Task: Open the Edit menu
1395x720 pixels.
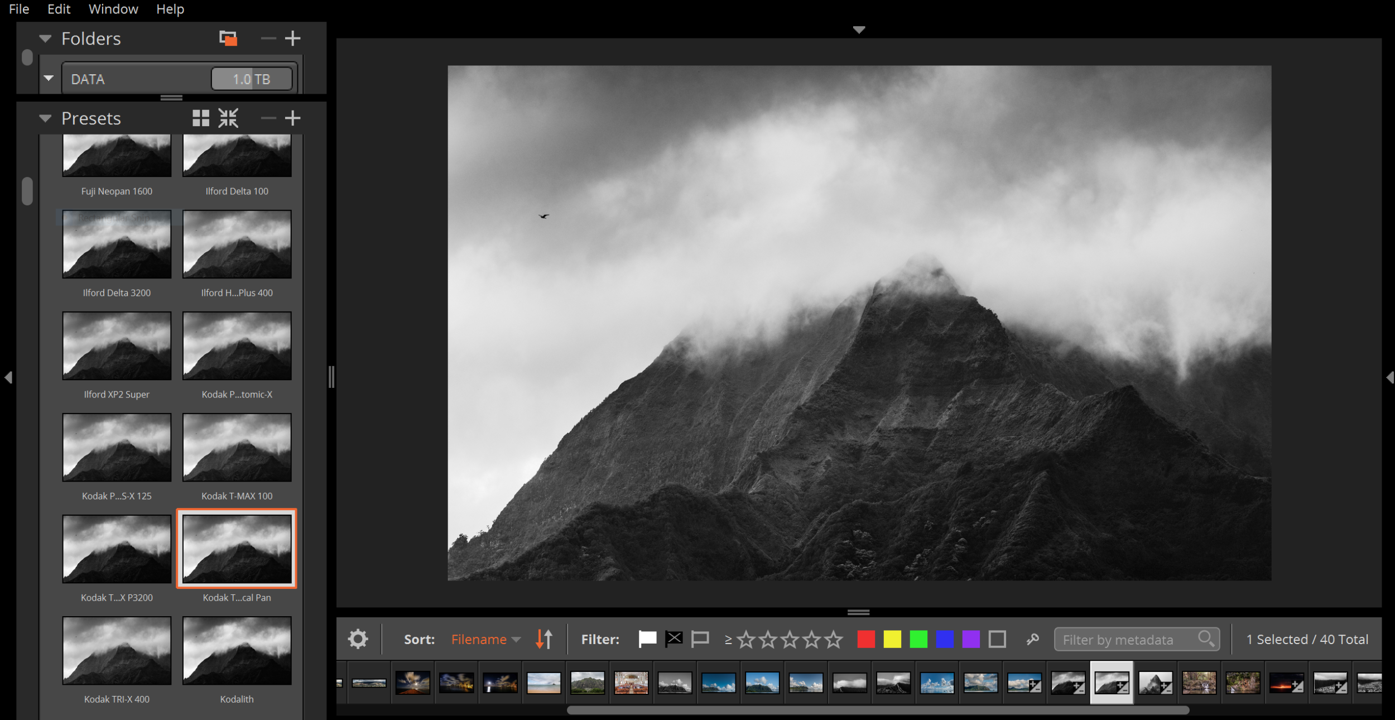Action: 59,9
